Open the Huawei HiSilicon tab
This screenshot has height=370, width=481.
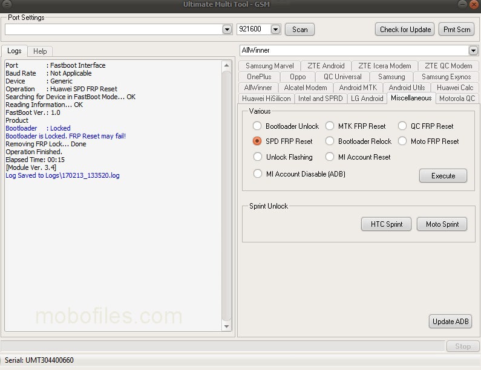click(266, 99)
